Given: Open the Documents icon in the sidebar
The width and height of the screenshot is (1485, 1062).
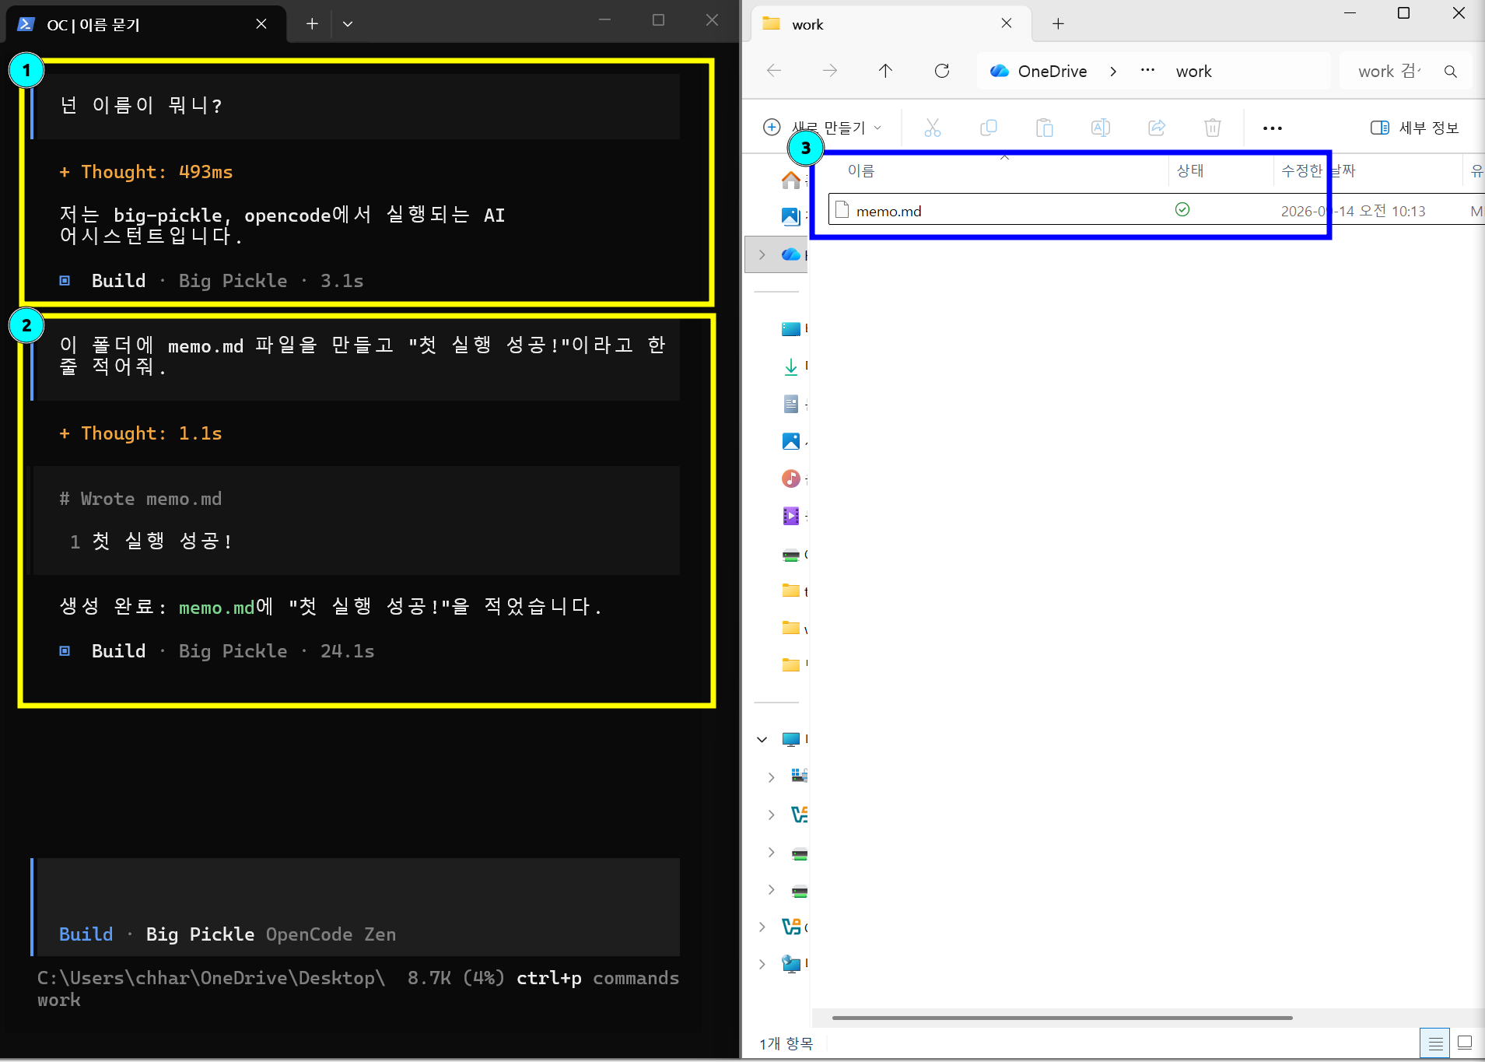Looking at the screenshot, I should tap(790, 404).
